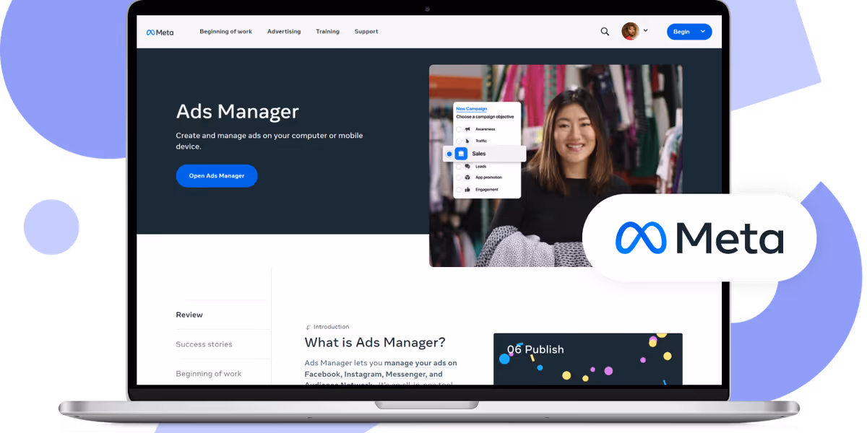Switch to the Training section
The image size is (867, 433).
(x=327, y=31)
